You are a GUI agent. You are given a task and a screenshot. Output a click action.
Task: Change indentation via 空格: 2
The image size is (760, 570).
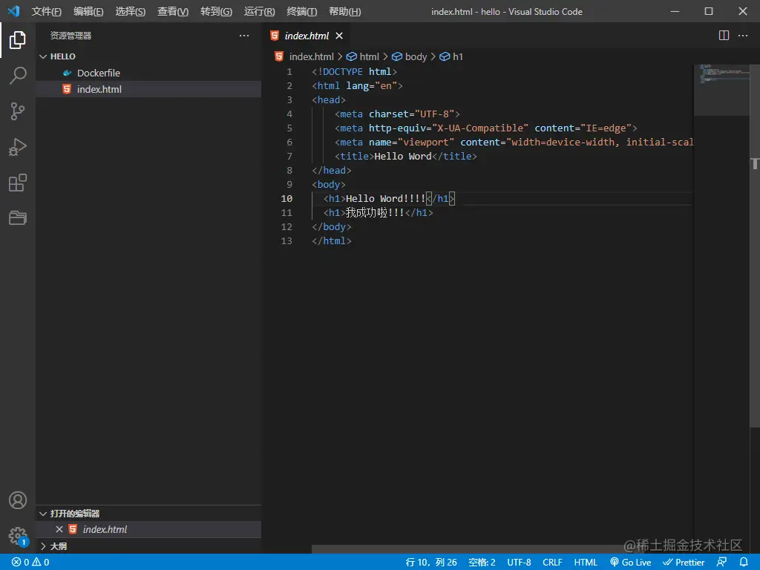(x=482, y=563)
